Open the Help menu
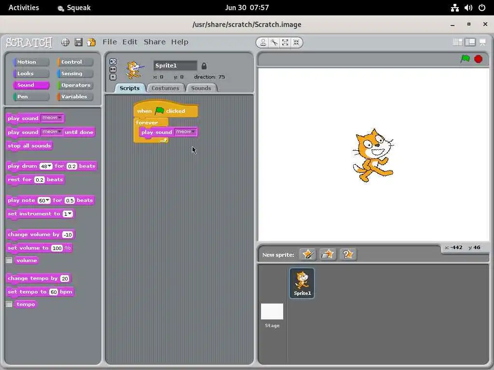This screenshot has width=494, height=370. coord(179,42)
